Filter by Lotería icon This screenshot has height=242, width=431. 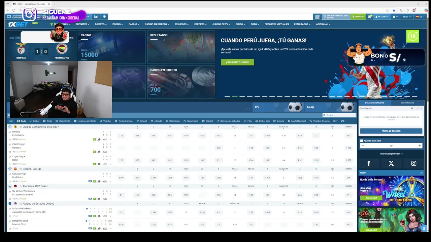pos(278,121)
